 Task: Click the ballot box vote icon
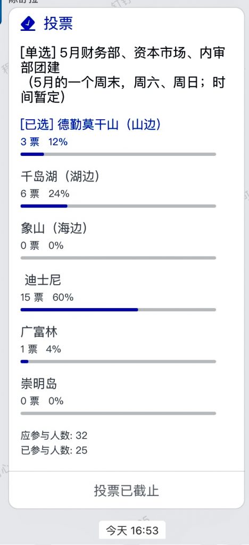28,24
